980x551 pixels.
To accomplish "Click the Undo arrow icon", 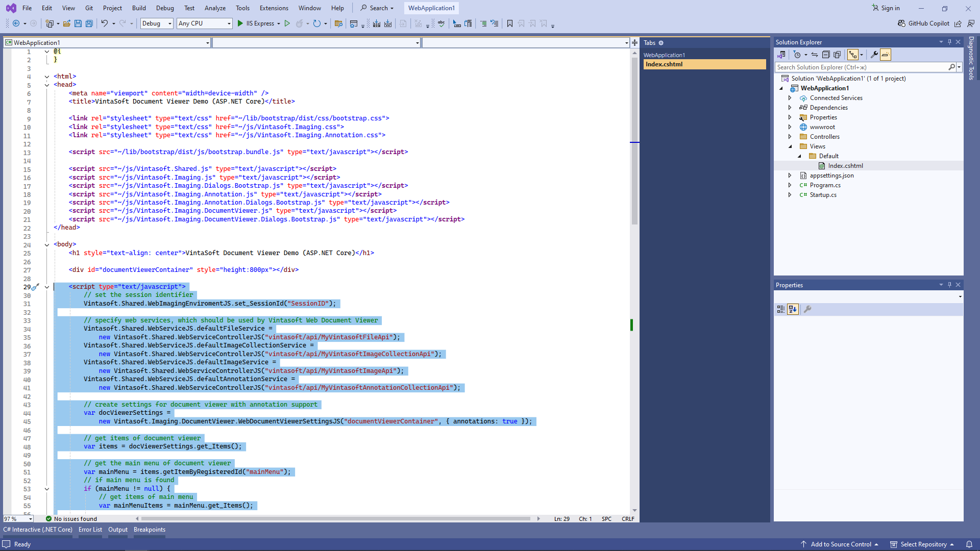I will click(x=104, y=23).
